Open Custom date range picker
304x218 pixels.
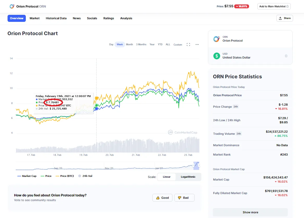point(178,45)
